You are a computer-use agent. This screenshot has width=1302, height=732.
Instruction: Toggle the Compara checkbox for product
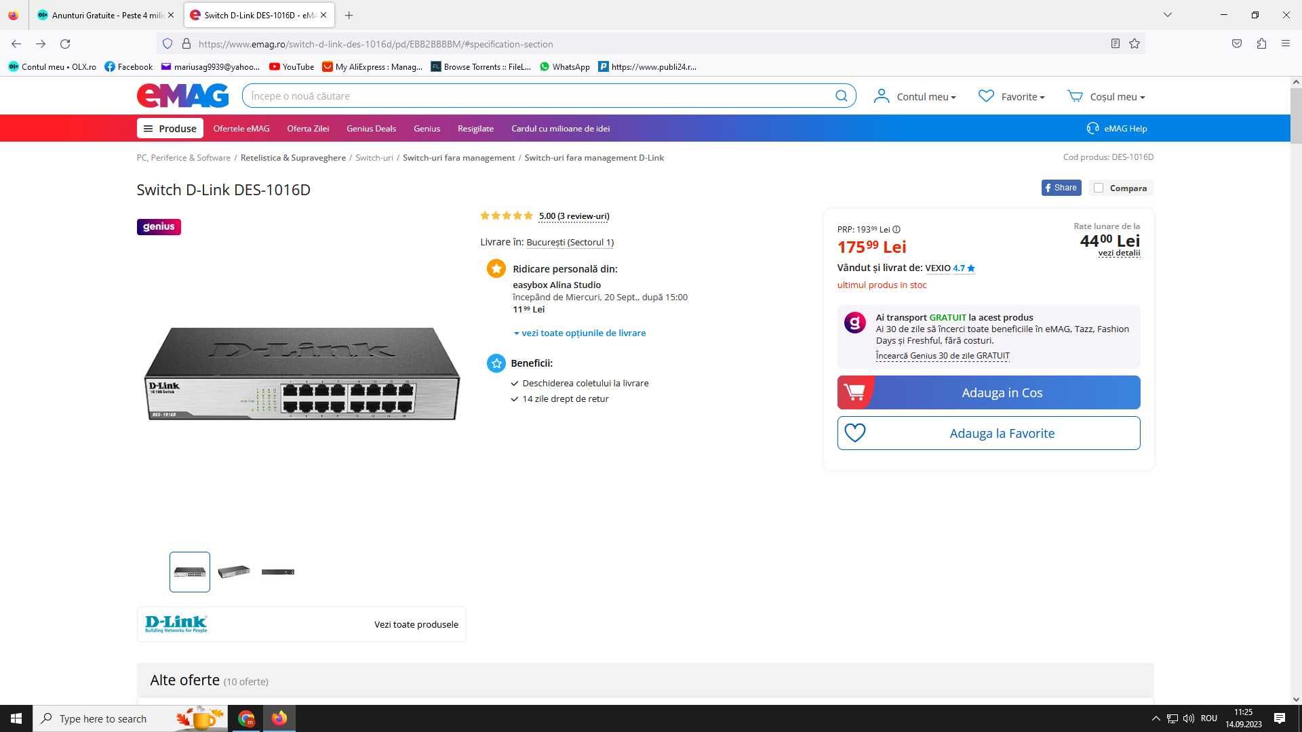click(x=1098, y=188)
